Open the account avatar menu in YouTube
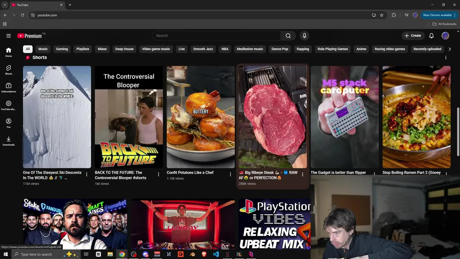 tap(445, 36)
